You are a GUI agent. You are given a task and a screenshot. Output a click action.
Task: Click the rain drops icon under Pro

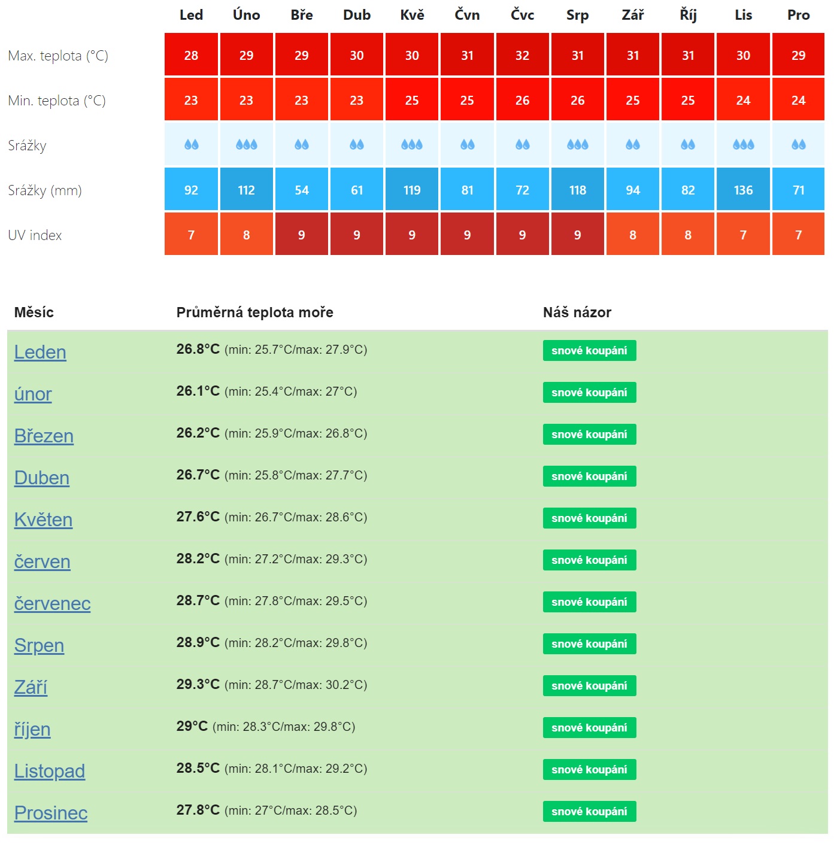799,144
